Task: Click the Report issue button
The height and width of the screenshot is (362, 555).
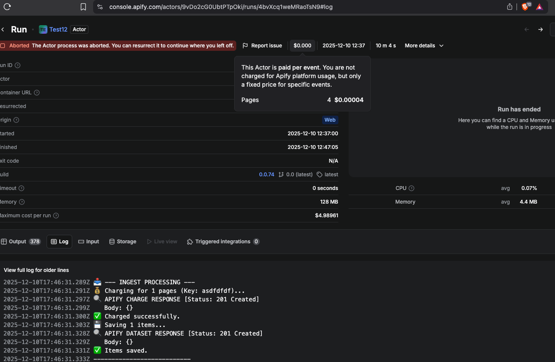Action: pos(262,46)
